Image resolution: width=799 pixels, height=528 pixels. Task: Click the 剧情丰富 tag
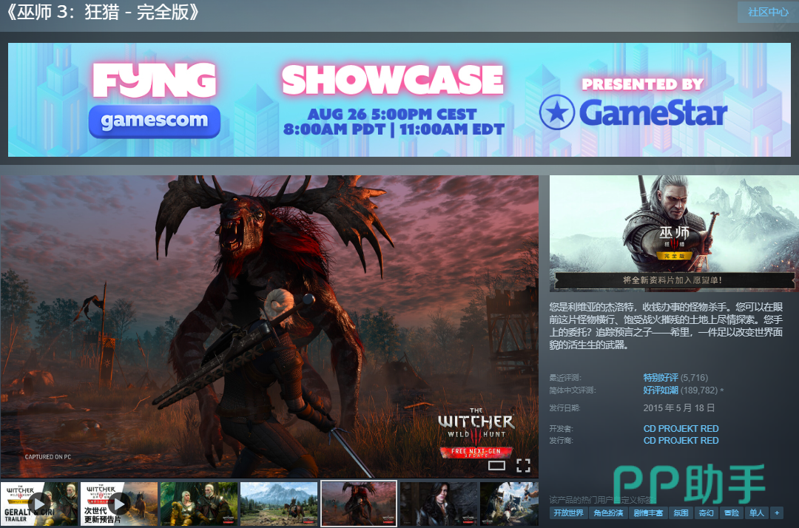(x=648, y=512)
